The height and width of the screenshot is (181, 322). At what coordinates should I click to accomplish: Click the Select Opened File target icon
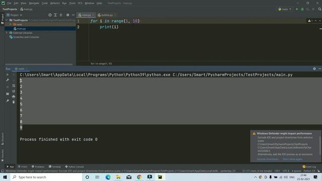tap(50, 15)
